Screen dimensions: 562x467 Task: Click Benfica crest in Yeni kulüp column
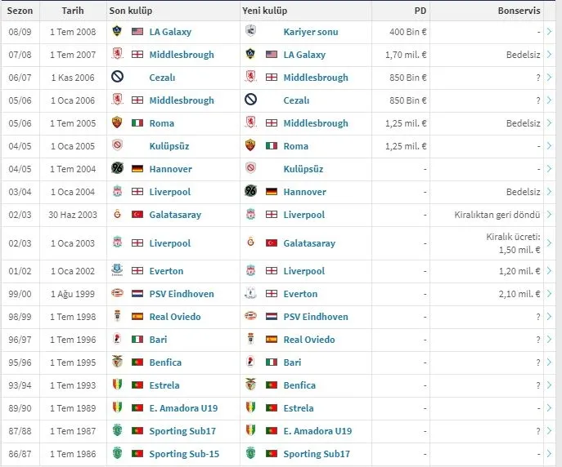250,385
